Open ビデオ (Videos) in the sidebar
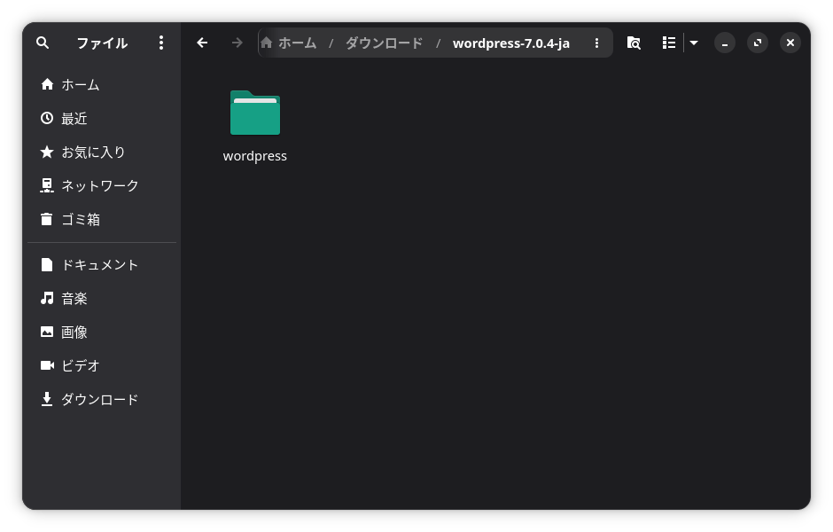The height and width of the screenshot is (532, 833). click(102, 365)
